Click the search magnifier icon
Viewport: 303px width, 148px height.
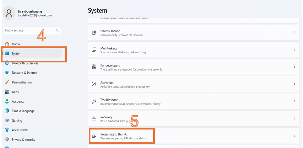pos(57,30)
